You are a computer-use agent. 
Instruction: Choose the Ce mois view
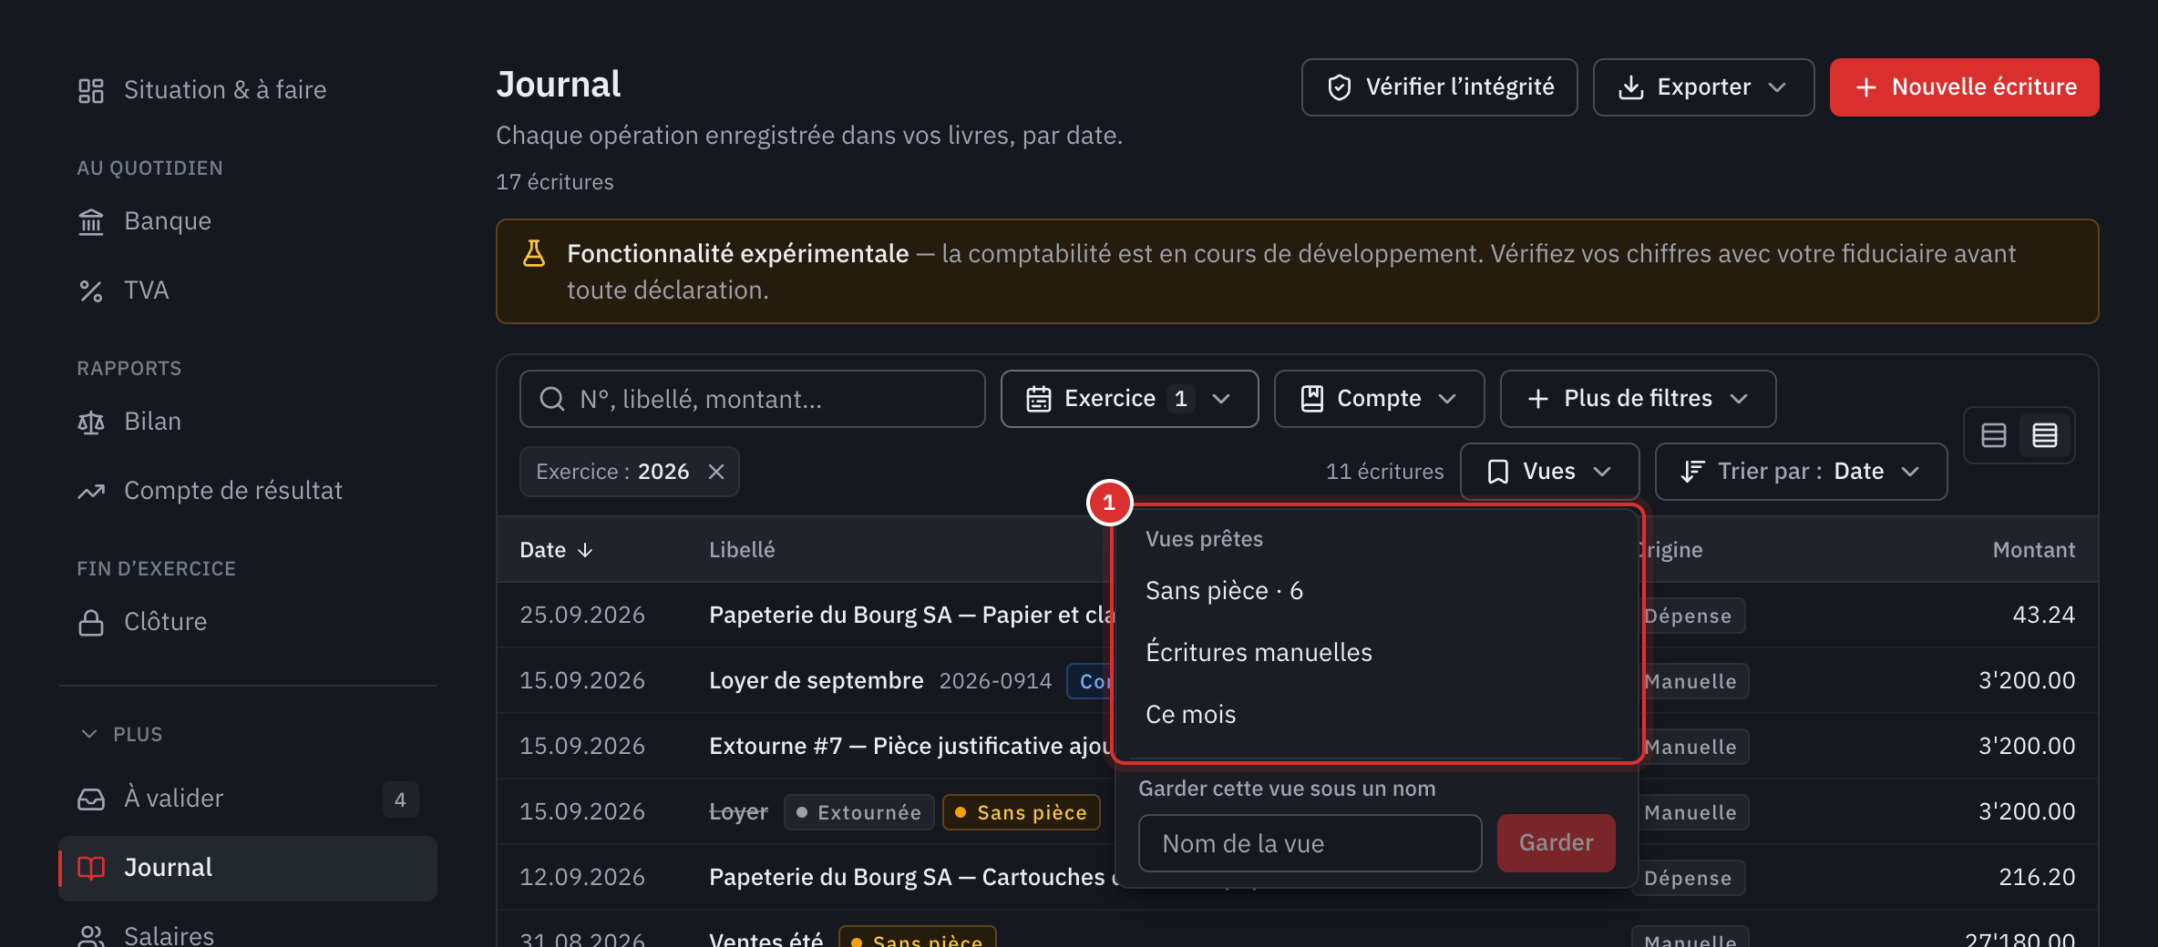[1377, 715]
